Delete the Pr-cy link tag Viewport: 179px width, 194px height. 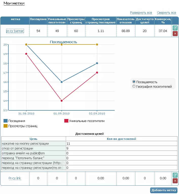pos(175,181)
